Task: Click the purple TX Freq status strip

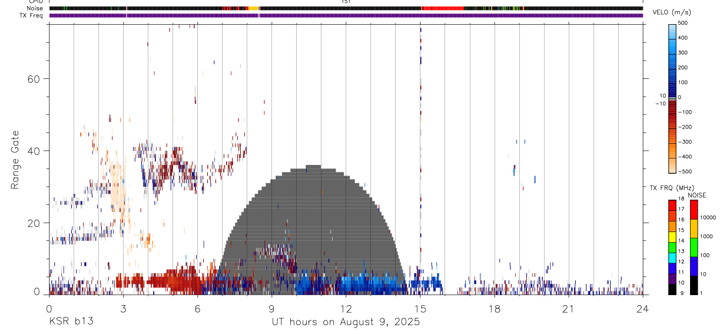Action: 346,15
